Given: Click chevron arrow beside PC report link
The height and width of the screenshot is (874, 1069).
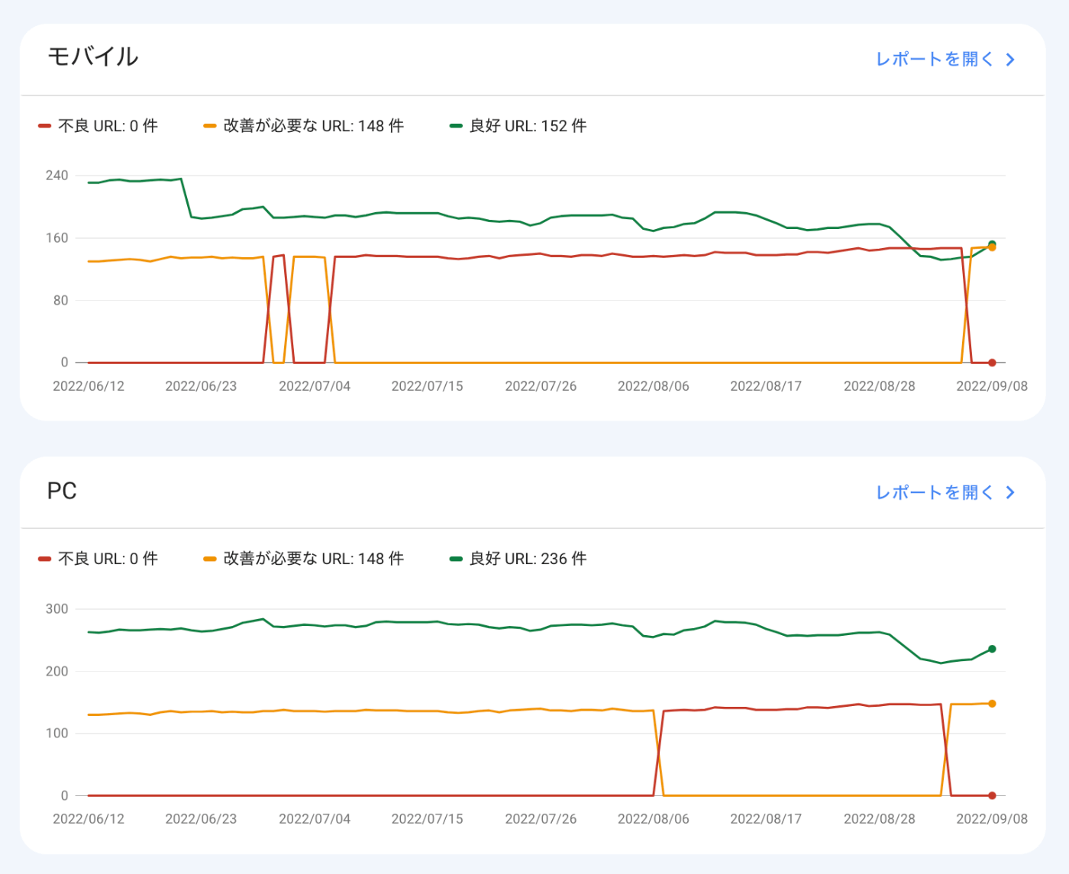Looking at the screenshot, I should coord(1010,492).
